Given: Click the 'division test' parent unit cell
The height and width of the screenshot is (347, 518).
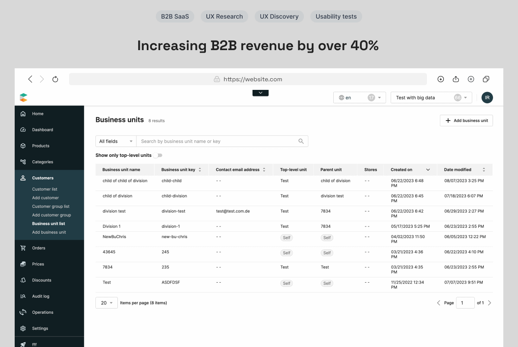Looking at the screenshot, I should click(332, 196).
